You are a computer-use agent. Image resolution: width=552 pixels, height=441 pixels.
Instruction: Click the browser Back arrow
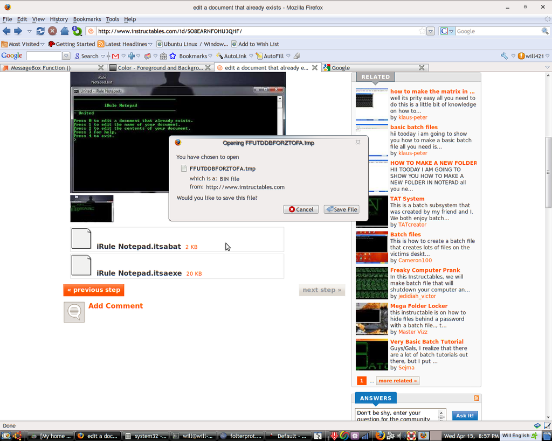tap(7, 31)
